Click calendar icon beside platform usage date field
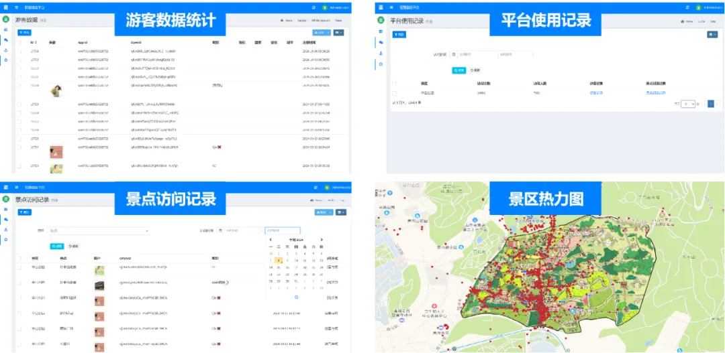Viewport: 725px width, 353px height. click(x=454, y=54)
